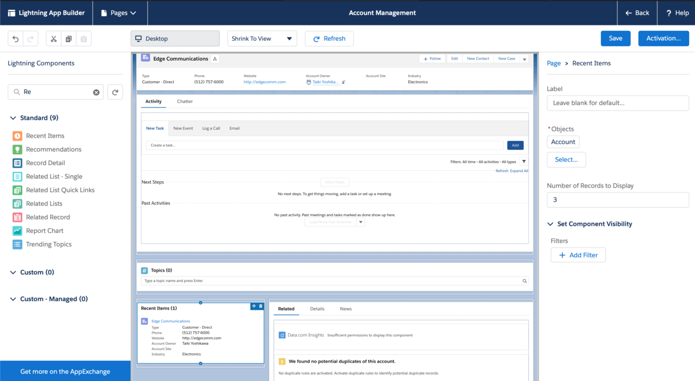Screen dimensions: 695x381
Task: Select the Related List Quick Links icon
Action: pyautogui.click(x=17, y=190)
